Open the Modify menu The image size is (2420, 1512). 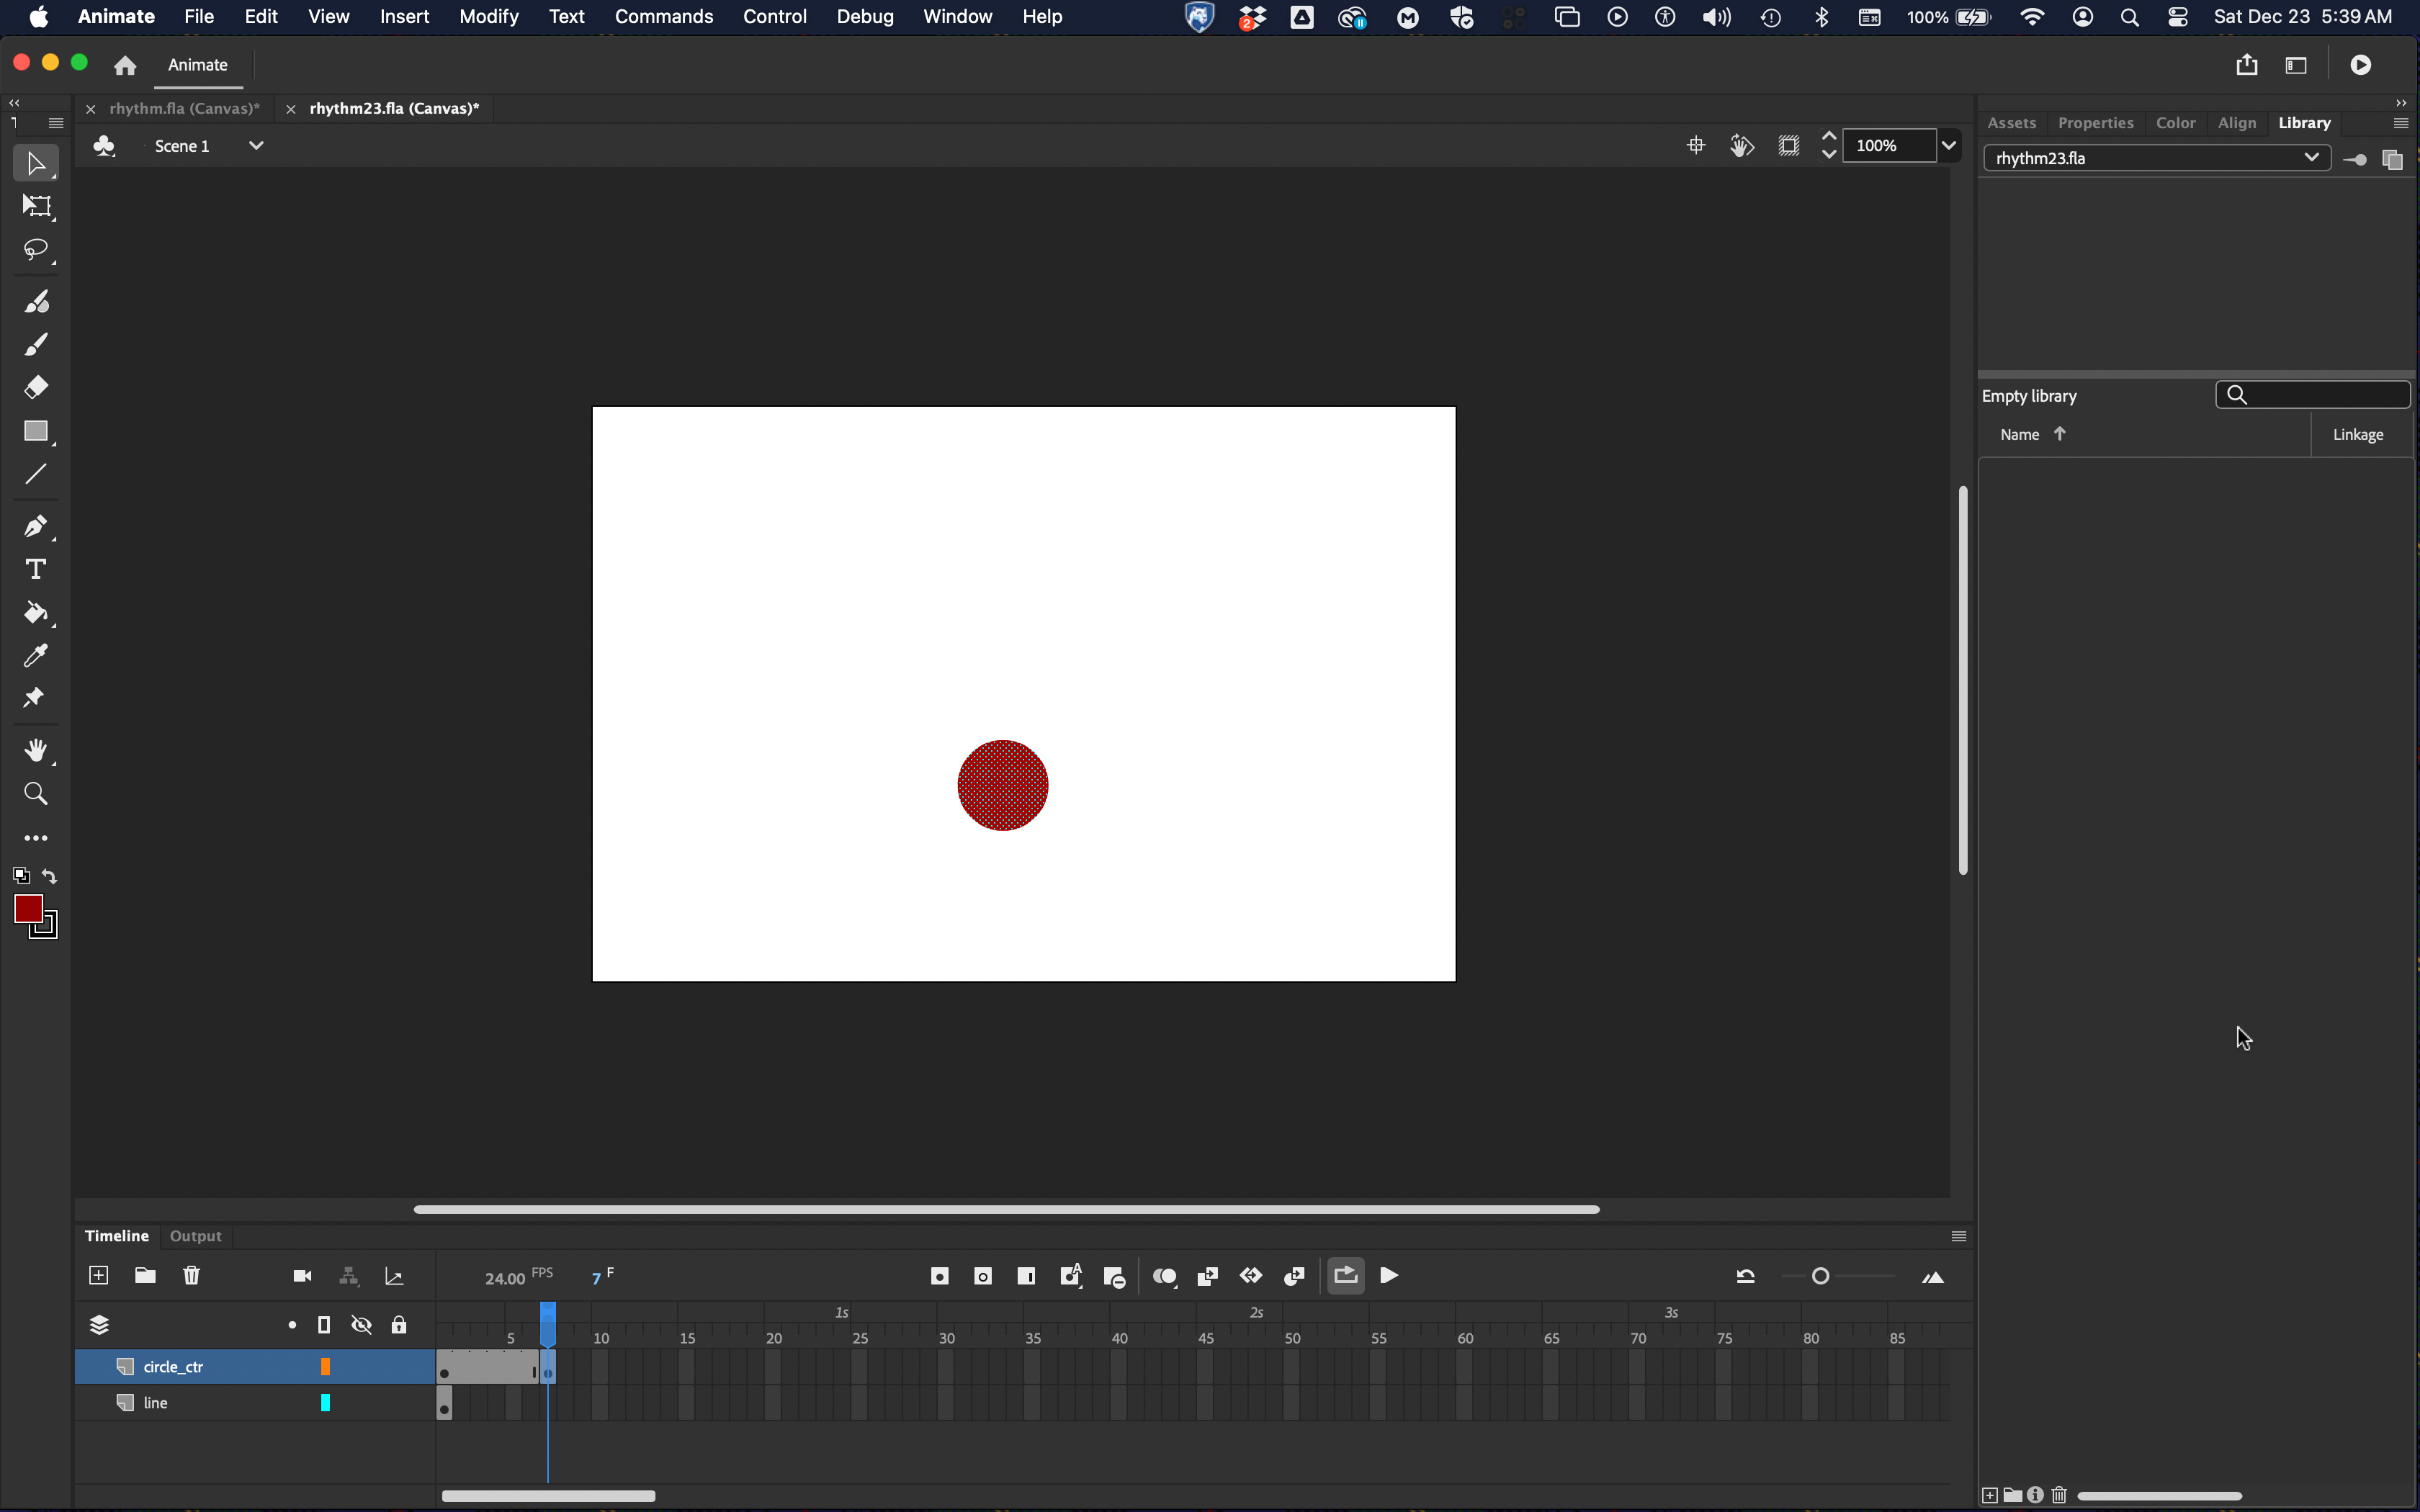[x=488, y=17]
